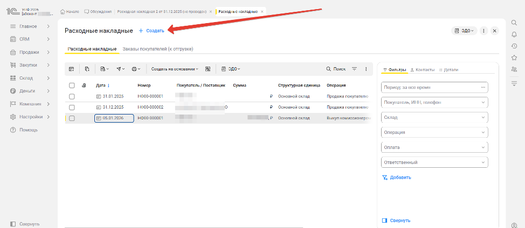Tick the select-all checkbox in table header
This screenshot has height=228, width=525.
(x=72, y=85)
